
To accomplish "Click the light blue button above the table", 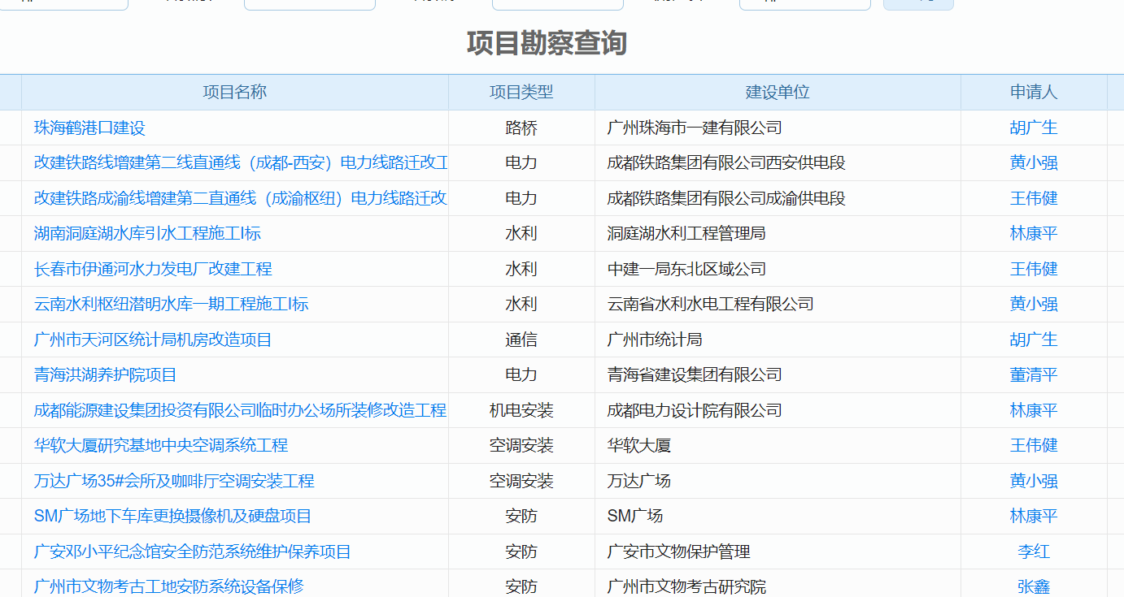I will pos(917,4).
